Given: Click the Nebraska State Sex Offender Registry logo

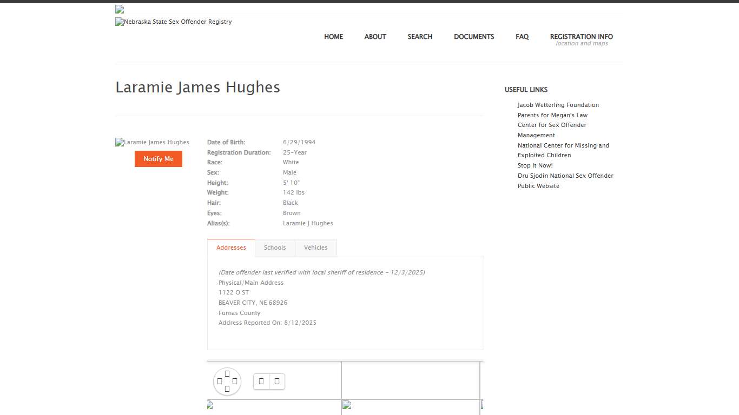Looking at the screenshot, I should 173,22.
